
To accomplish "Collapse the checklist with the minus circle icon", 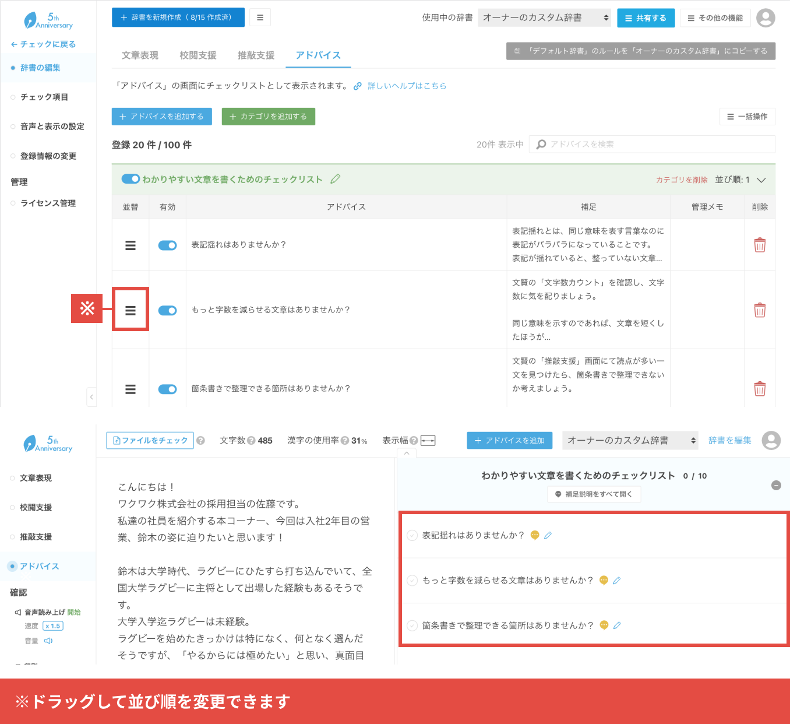I will pyautogui.click(x=776, y=485).
